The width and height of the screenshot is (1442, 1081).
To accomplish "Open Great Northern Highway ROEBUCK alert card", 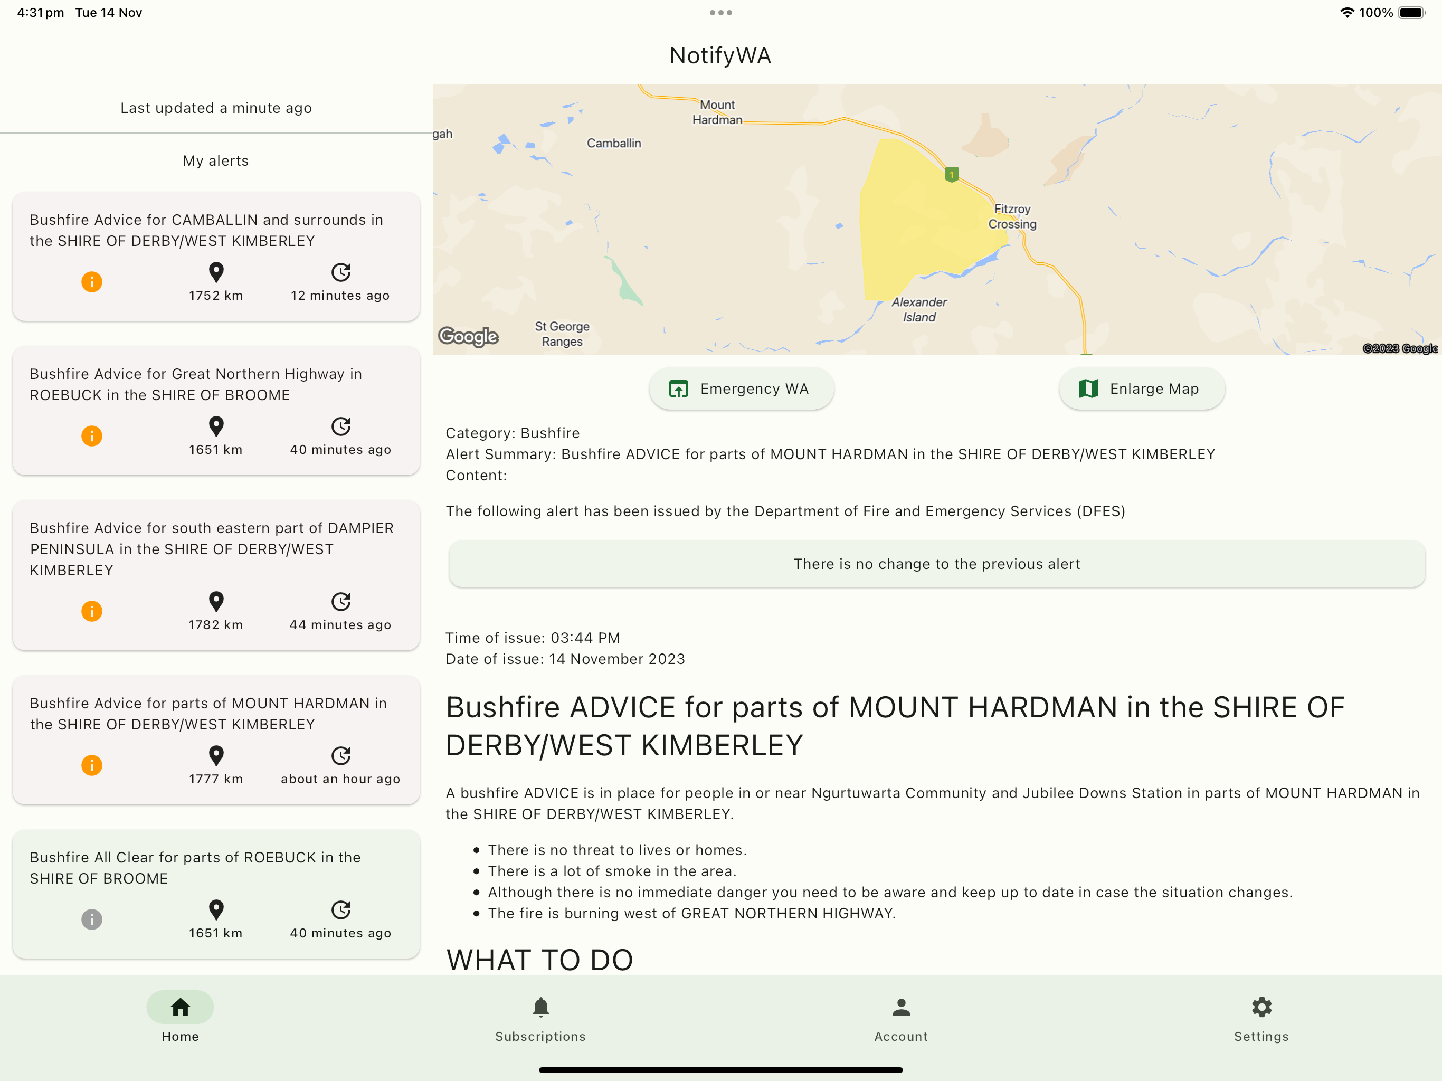I will (216, 410).
